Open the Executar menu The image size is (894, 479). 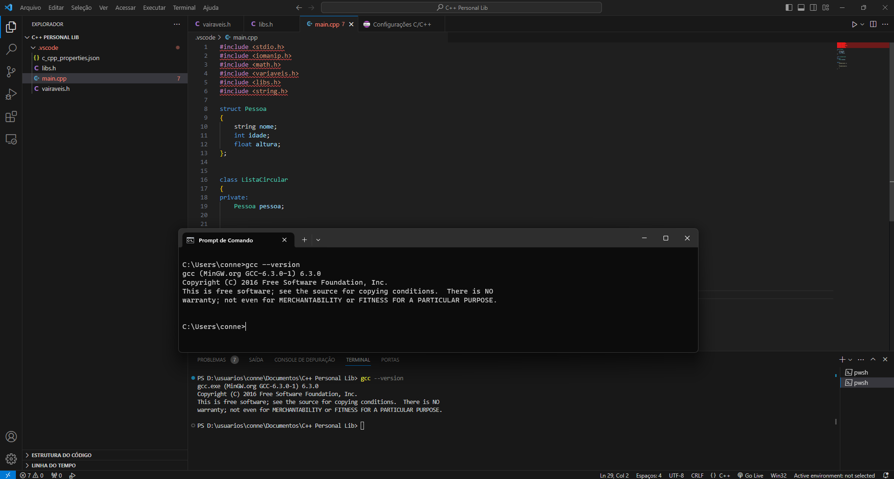click(154, 7)
